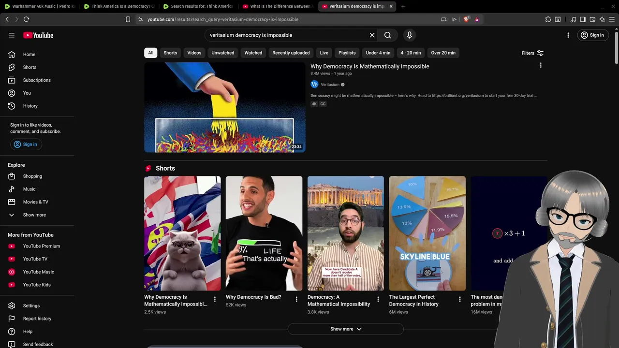
Task: Open Leo AI sparkle icon
Action: 602,19
